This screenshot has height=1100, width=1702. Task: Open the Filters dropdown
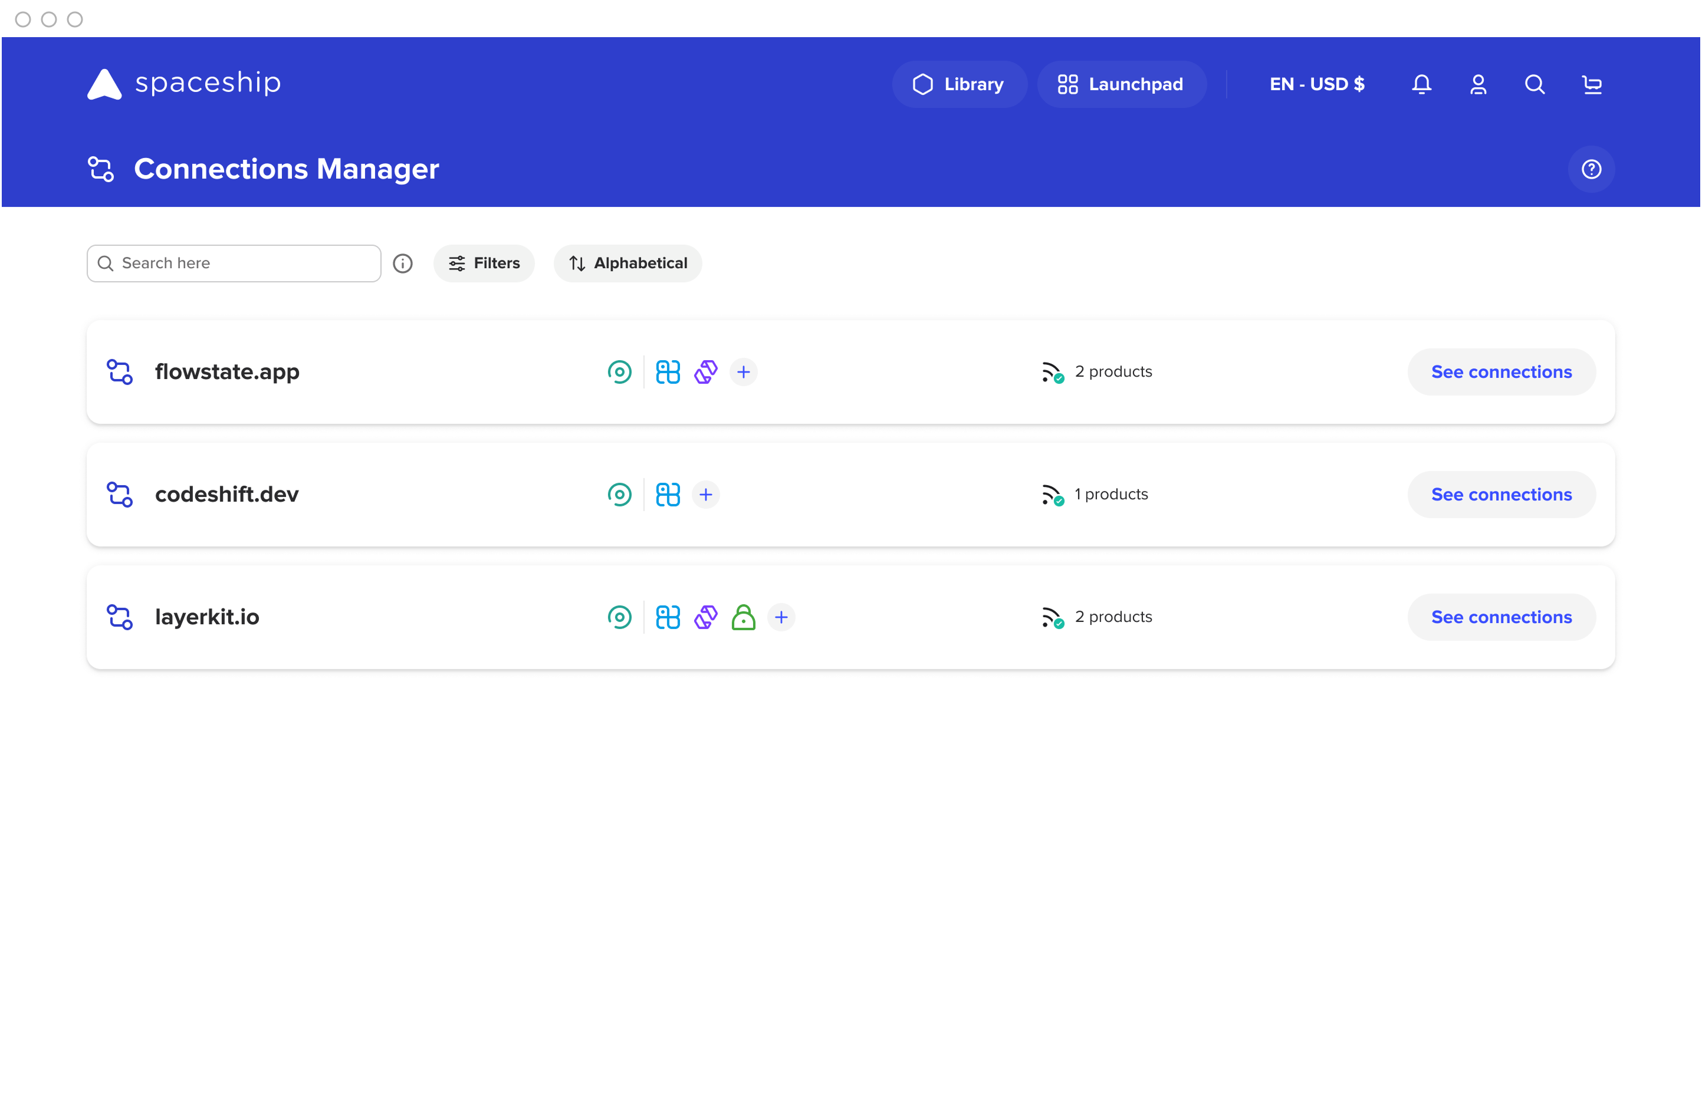[484, 263]
